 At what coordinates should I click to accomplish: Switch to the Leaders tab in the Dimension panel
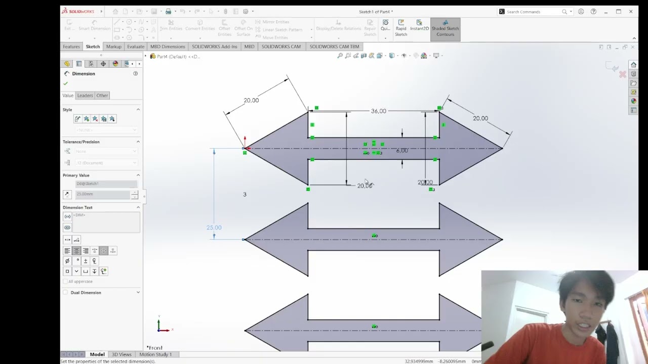[85, 96]
